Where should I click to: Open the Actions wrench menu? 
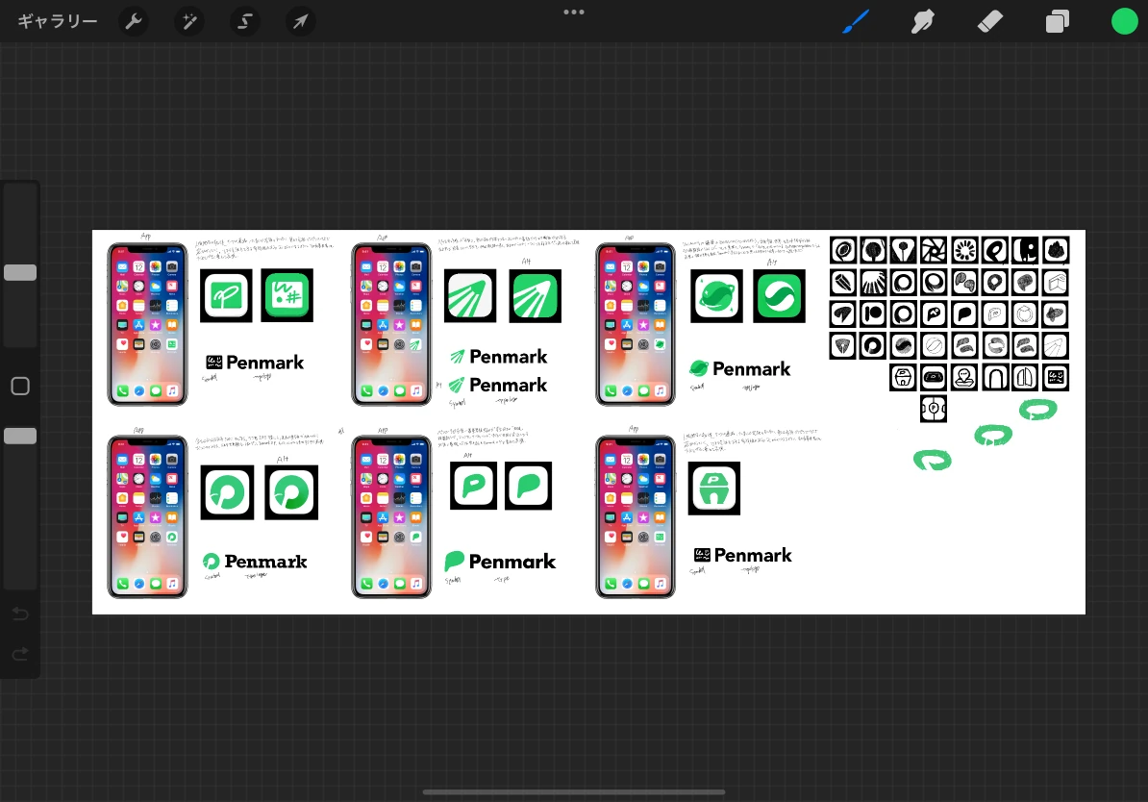pos(134,21)
